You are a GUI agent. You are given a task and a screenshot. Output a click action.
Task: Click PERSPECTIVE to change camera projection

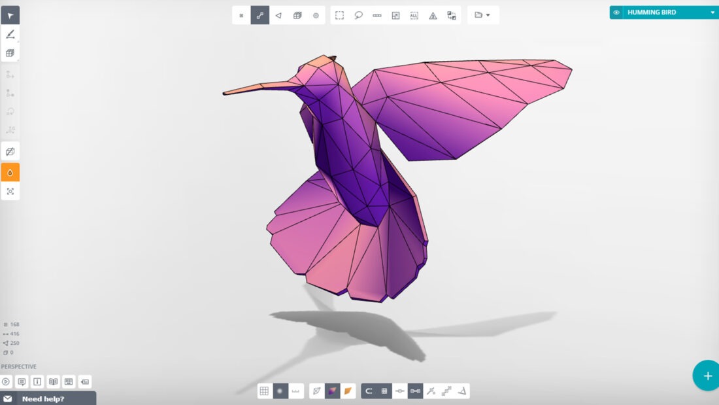[x=18, y=366]
